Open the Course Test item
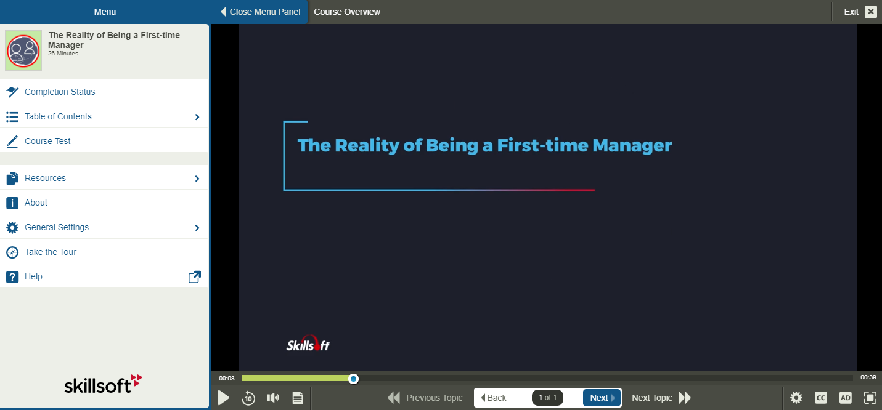882x410 pixels. (x=47, y=141)
